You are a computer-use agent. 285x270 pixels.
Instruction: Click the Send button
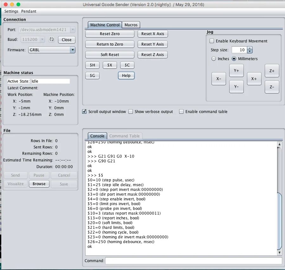(x=16, y=175)
